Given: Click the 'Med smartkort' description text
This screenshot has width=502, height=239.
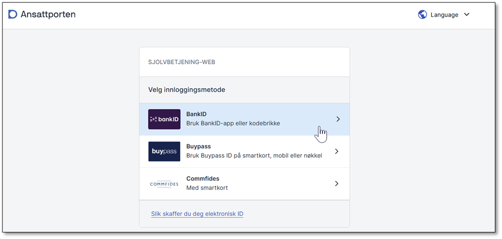Looking at the screenshot, I should point(207,188).
